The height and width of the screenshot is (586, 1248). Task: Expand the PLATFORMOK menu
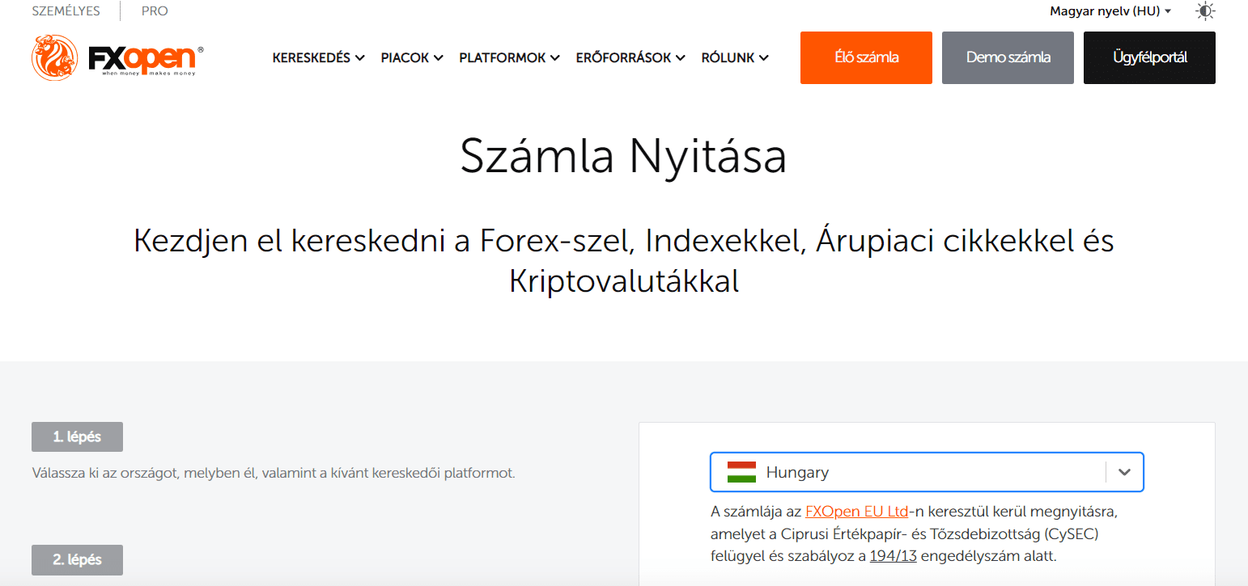pyautogui.click(x=509, y=57)
